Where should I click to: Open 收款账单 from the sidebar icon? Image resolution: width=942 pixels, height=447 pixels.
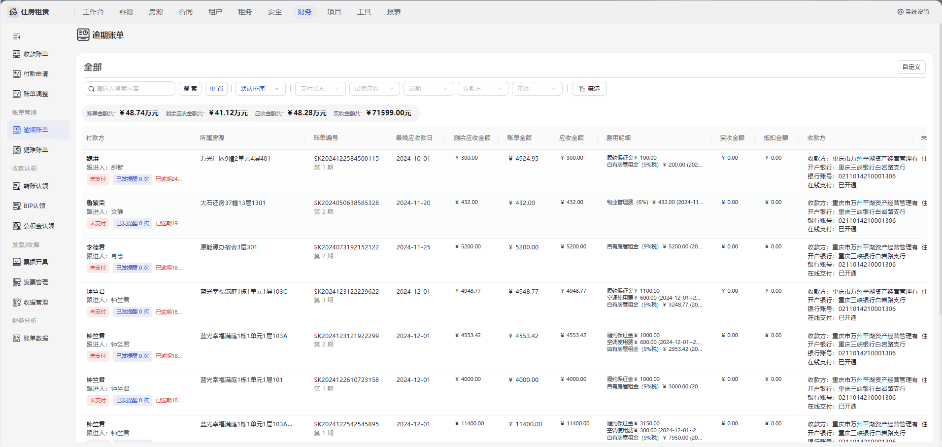tap(17, 54)
